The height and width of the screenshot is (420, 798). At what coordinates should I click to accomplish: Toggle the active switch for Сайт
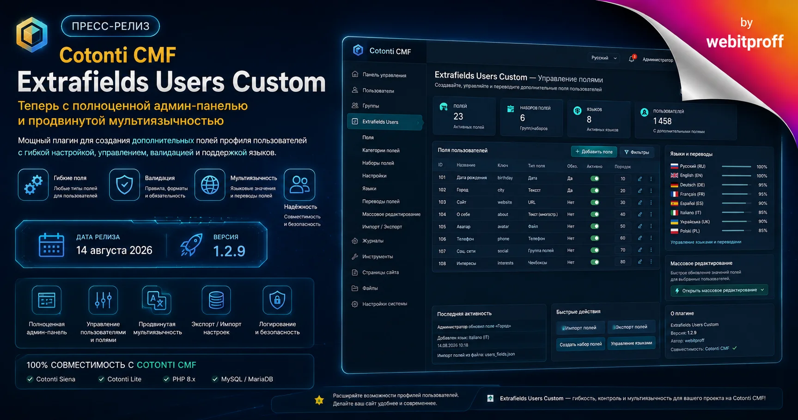tap(595, 202)
